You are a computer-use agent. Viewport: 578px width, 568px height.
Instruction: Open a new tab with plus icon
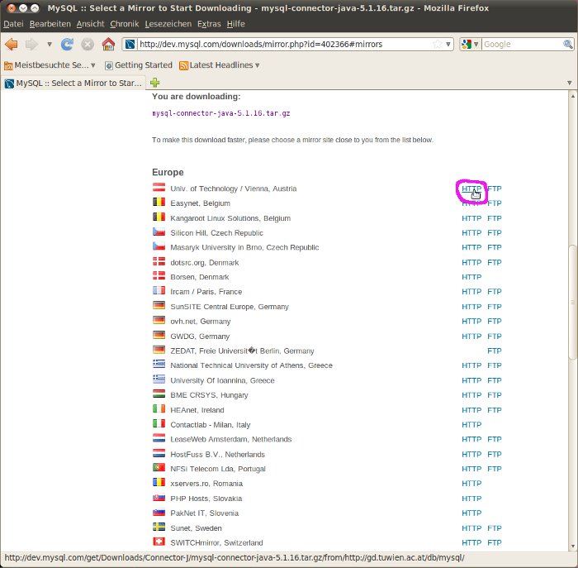click(x=154, y=83)
